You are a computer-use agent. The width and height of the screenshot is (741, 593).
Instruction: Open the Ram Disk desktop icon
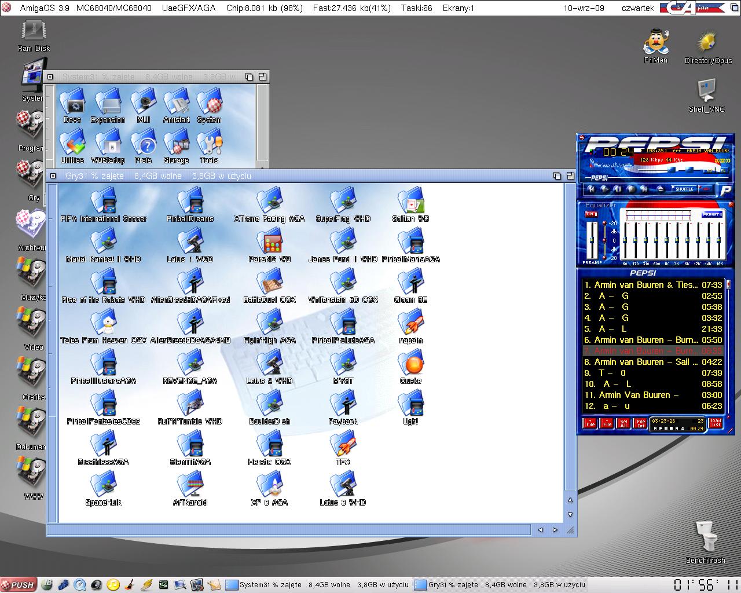[34, 36]
